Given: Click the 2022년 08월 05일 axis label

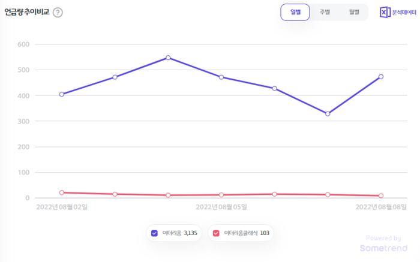Looking at the screenshot, I should (221, 207).
